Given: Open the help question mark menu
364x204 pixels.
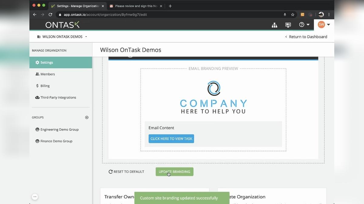Looking at the screenshot, I should coord(304,25).
